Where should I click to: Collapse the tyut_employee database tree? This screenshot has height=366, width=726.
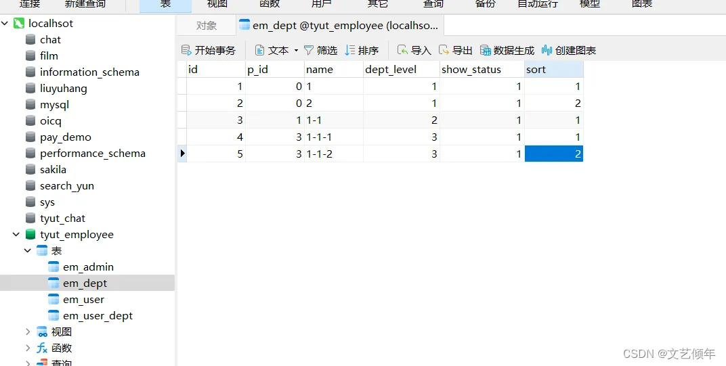coord(16,235)
